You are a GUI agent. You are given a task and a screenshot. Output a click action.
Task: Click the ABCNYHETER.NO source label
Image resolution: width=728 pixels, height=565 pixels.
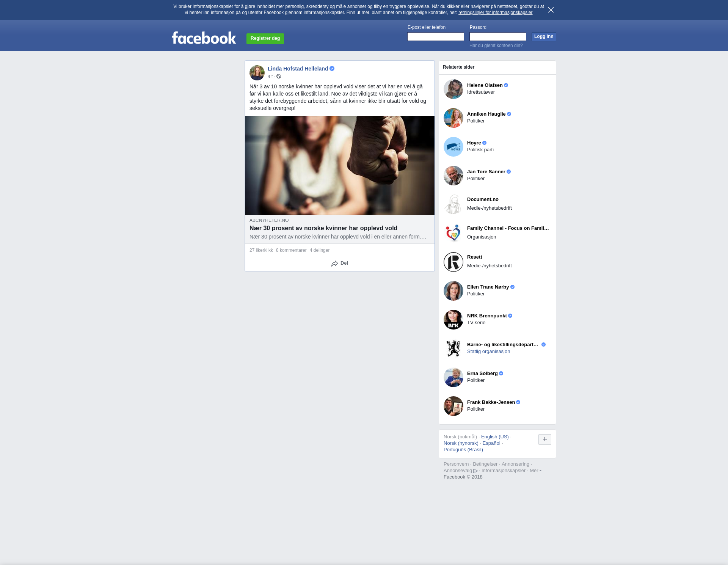click(x=269, y=220)
